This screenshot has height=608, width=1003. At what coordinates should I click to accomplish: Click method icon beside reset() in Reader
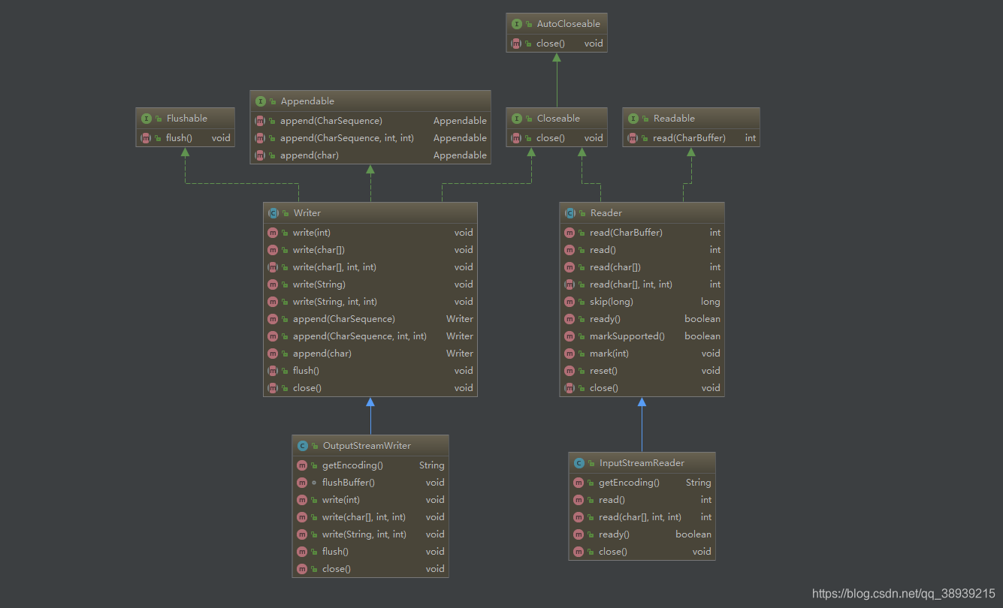tap(569, 371)
